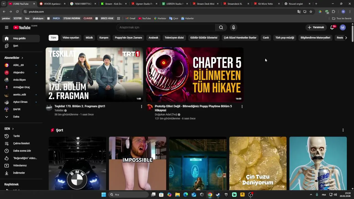Click Doğukan Adal channel avatar
This screenshot has width=354, height=199.
[150, 108]
